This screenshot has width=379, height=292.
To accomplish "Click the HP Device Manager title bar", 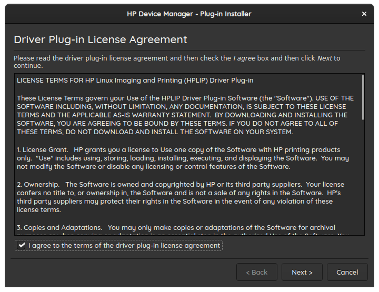I will [x=189, y=14].
